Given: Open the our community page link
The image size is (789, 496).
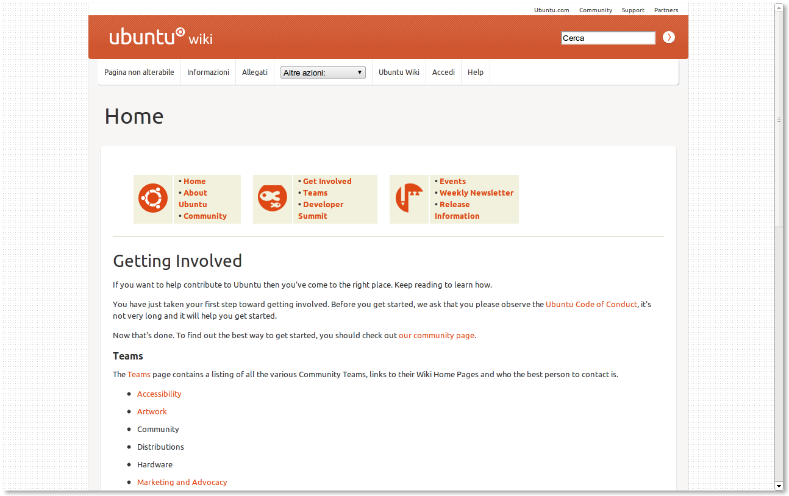Looking at the screenshot, I should pyautogui.click(x=436, y=335).
